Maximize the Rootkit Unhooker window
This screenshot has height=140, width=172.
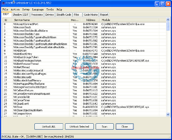[x=163, y=4]
